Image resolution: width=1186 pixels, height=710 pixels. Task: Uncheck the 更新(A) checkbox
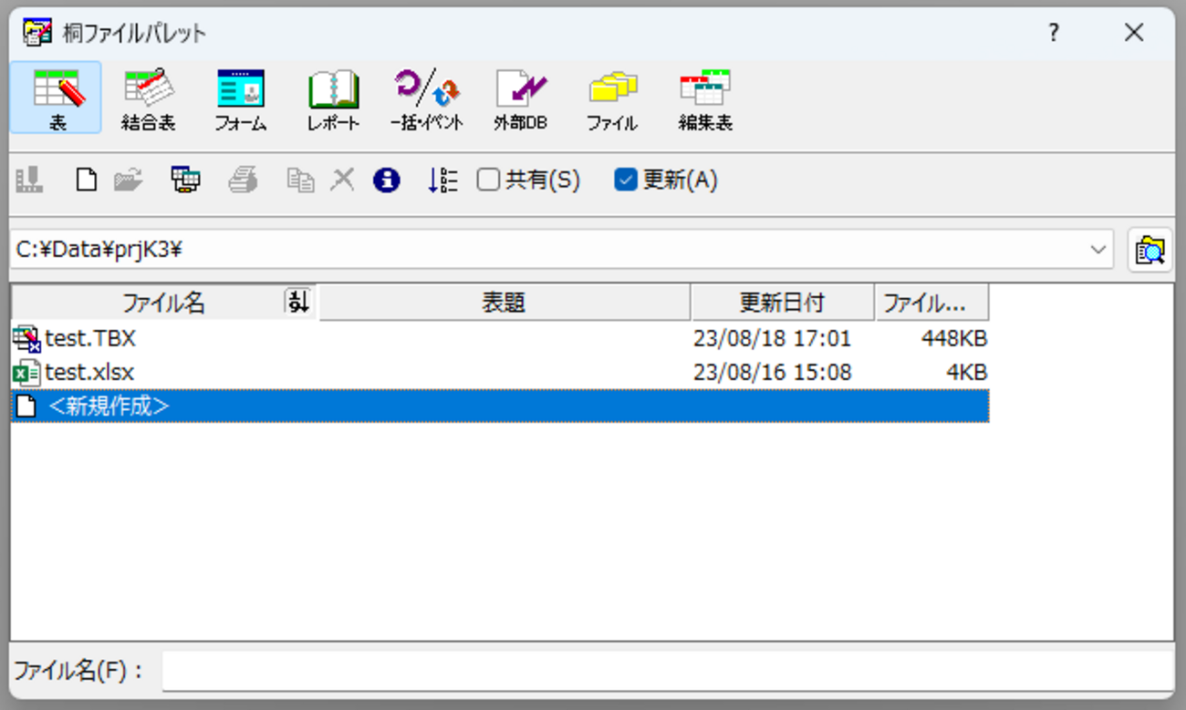tap(625, 180)
